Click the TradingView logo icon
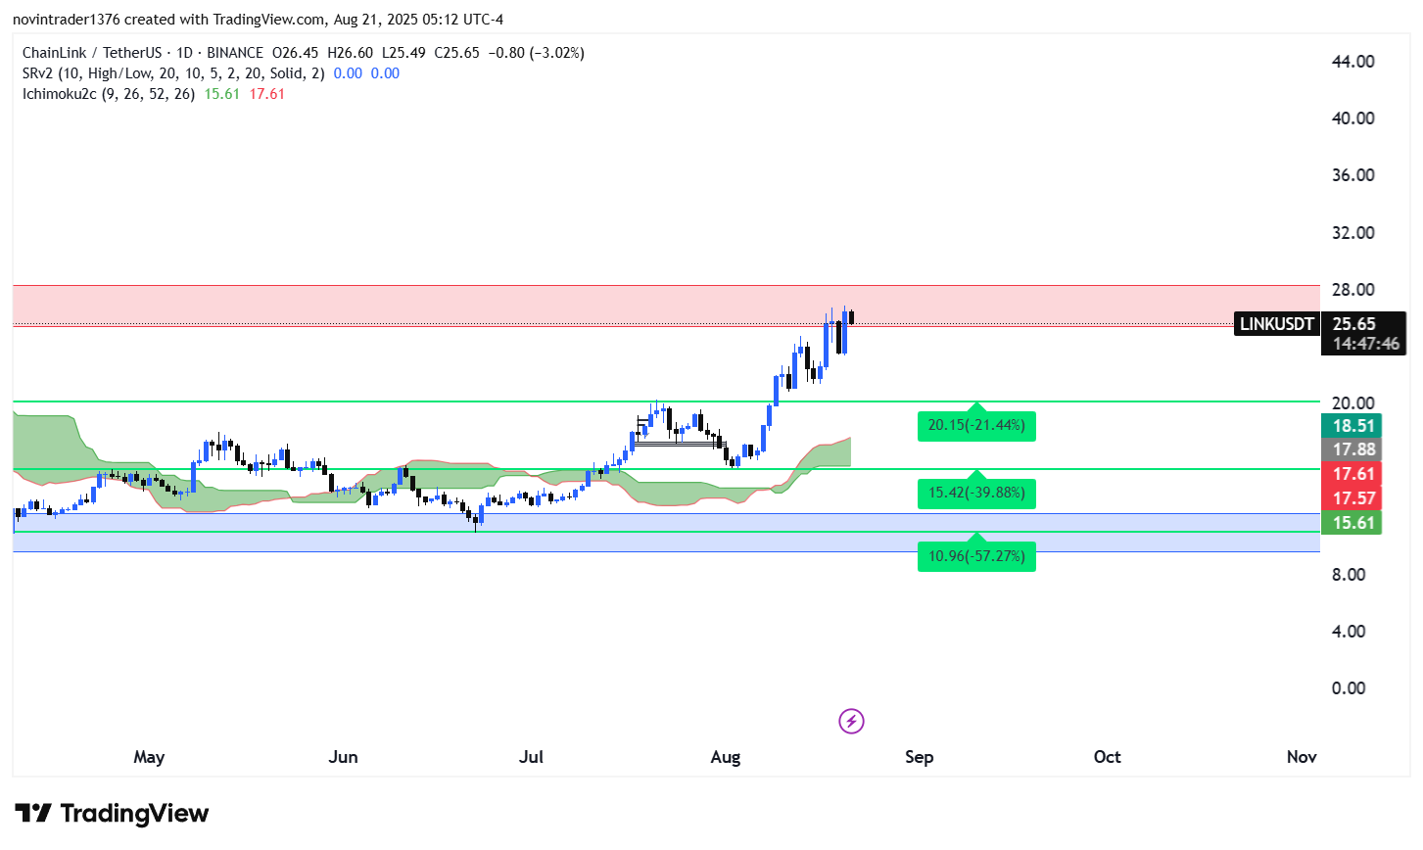This screenshot has height=850, width=1423. click(33, 814)
